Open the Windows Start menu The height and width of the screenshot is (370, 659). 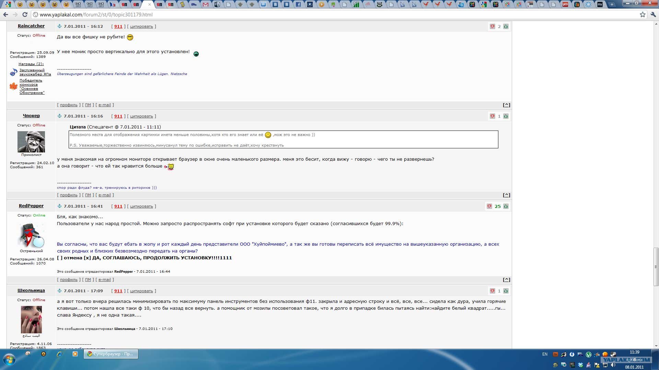point(9,359)
